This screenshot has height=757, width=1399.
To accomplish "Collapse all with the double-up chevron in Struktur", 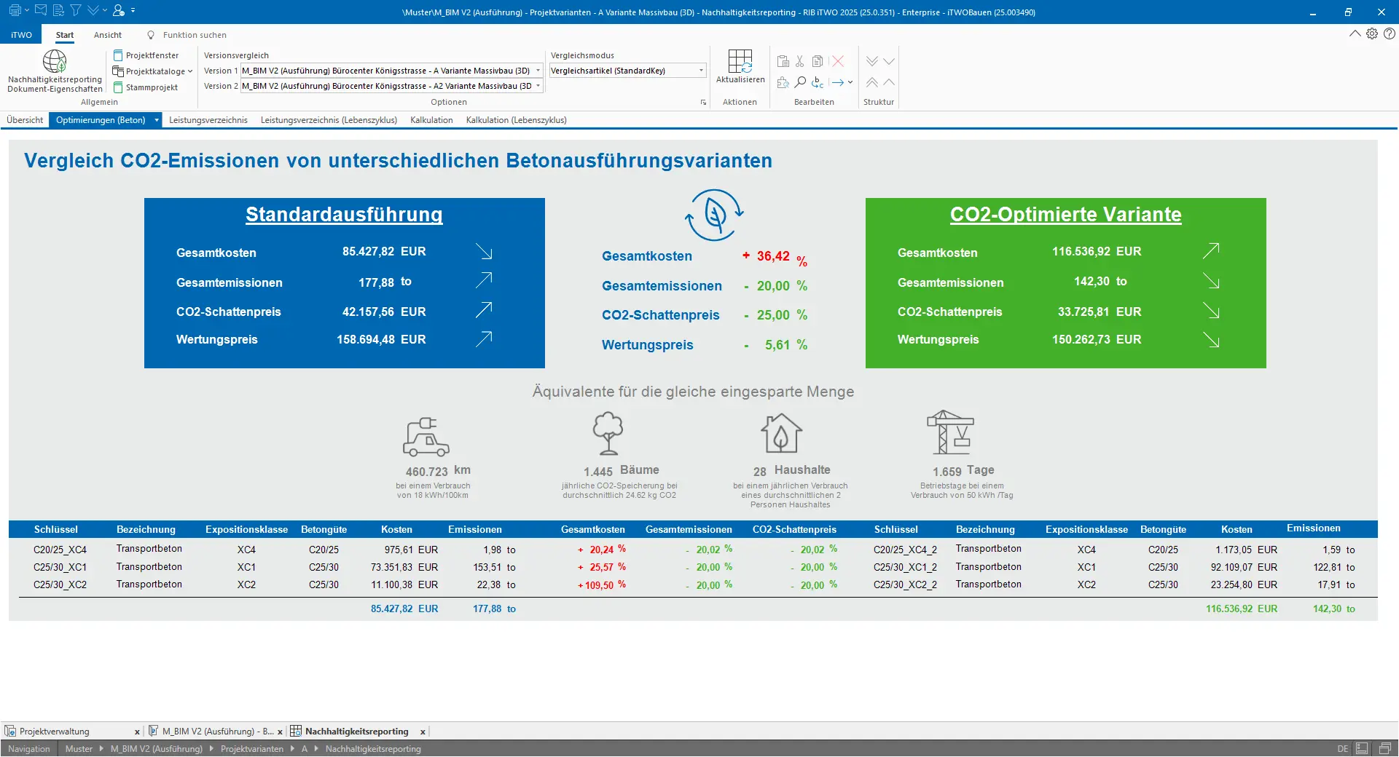I will click(x=871, y=82).
